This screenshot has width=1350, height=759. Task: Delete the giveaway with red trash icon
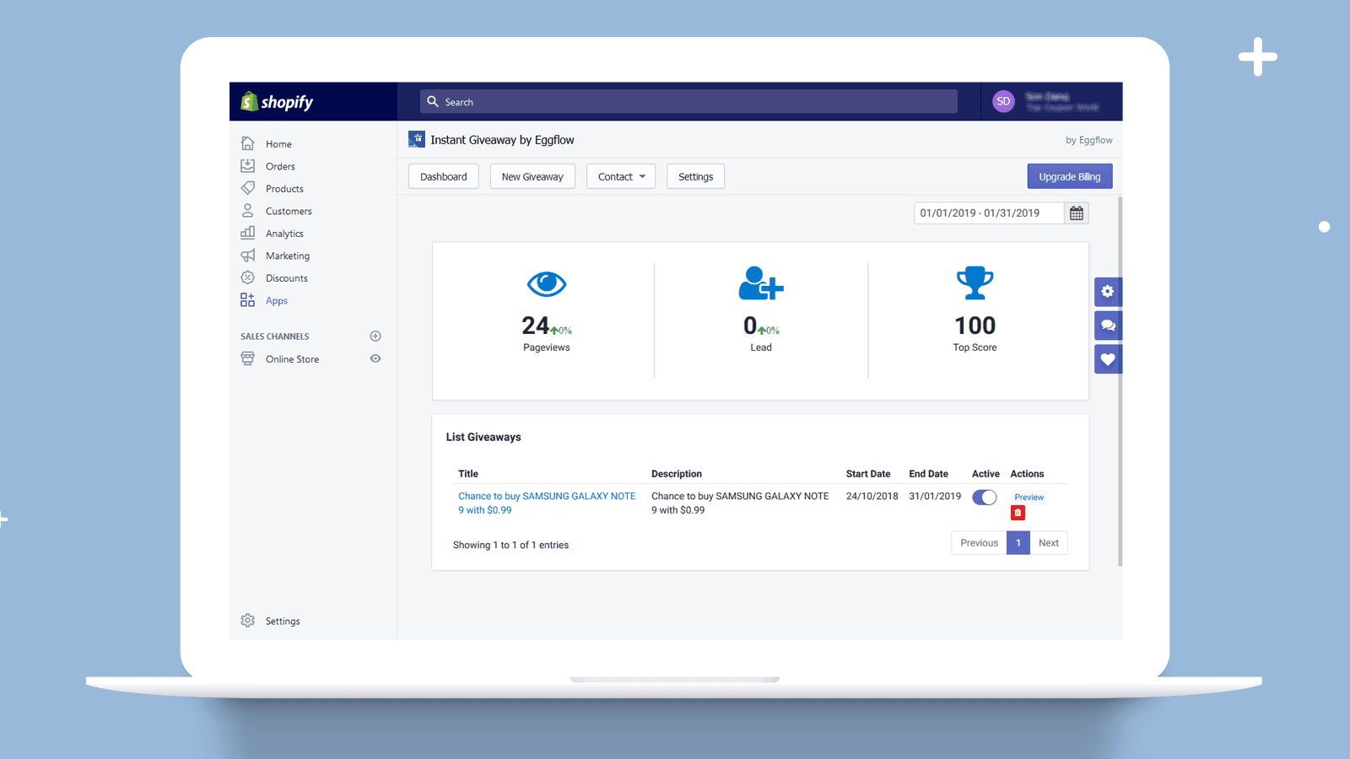tap(1018, 513)
